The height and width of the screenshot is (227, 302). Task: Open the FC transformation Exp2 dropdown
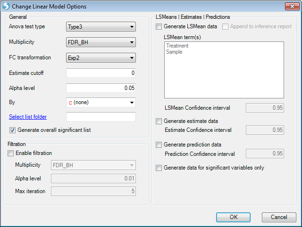coord(101,58)
